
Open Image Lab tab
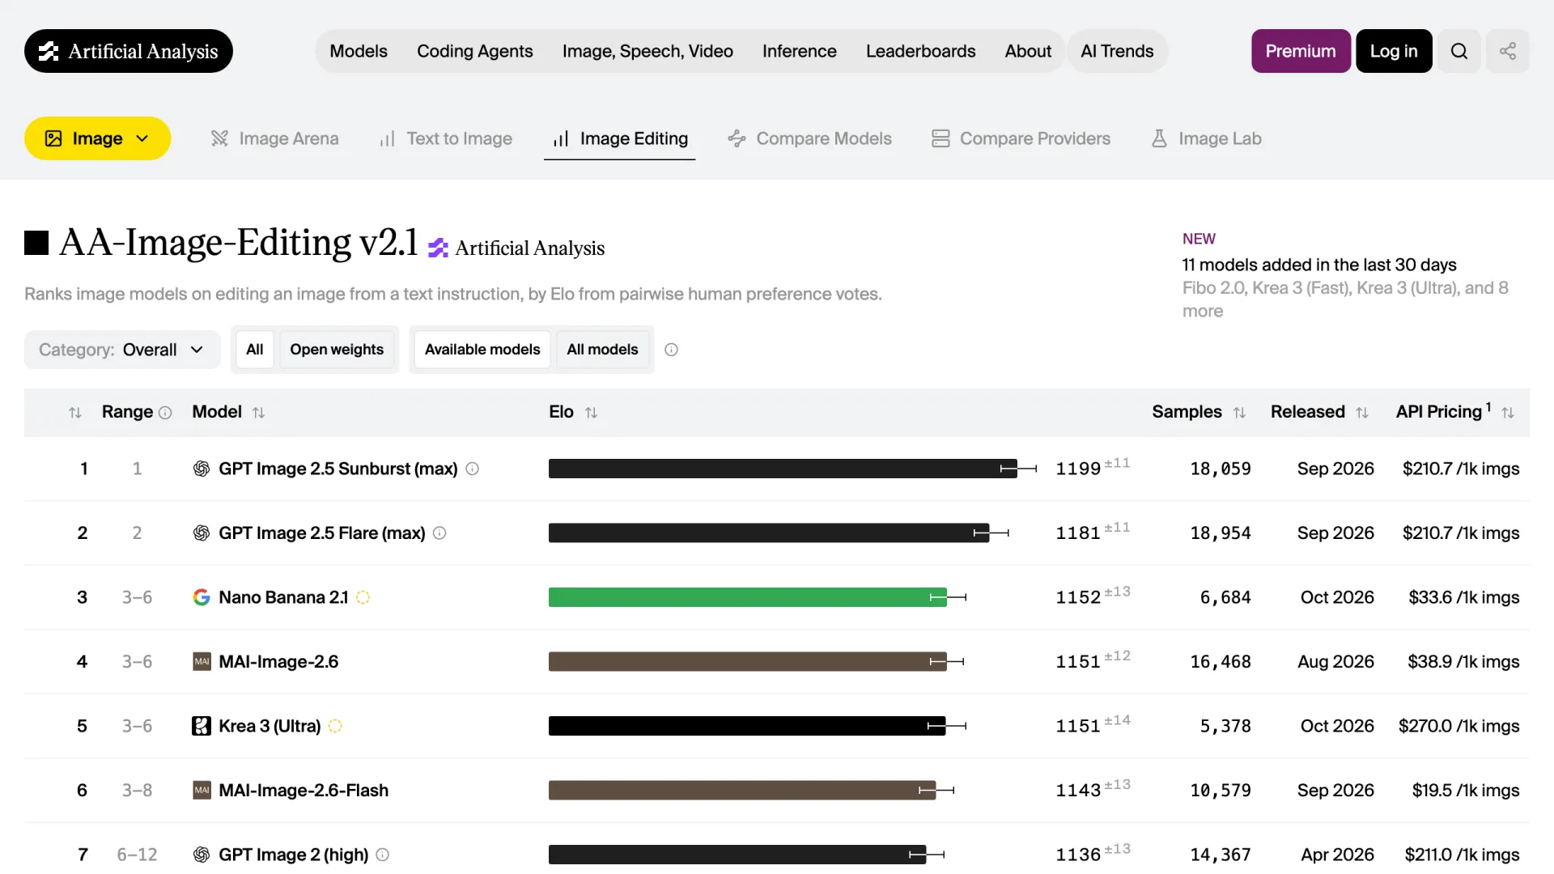pyautogui.click(x=1206, y=138)
